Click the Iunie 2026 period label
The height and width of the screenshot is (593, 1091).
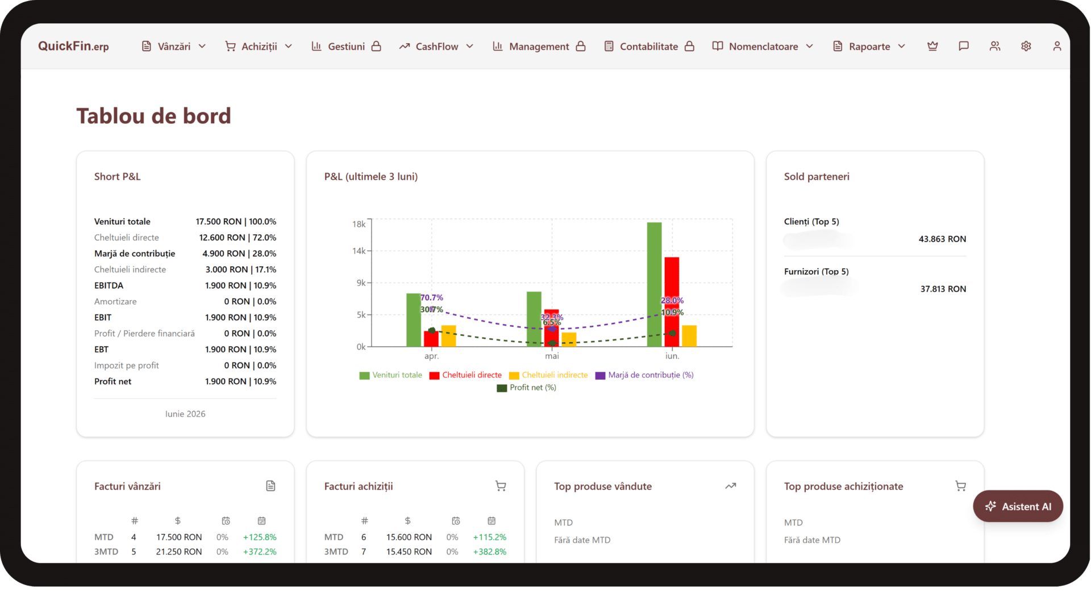coord(185,414)
